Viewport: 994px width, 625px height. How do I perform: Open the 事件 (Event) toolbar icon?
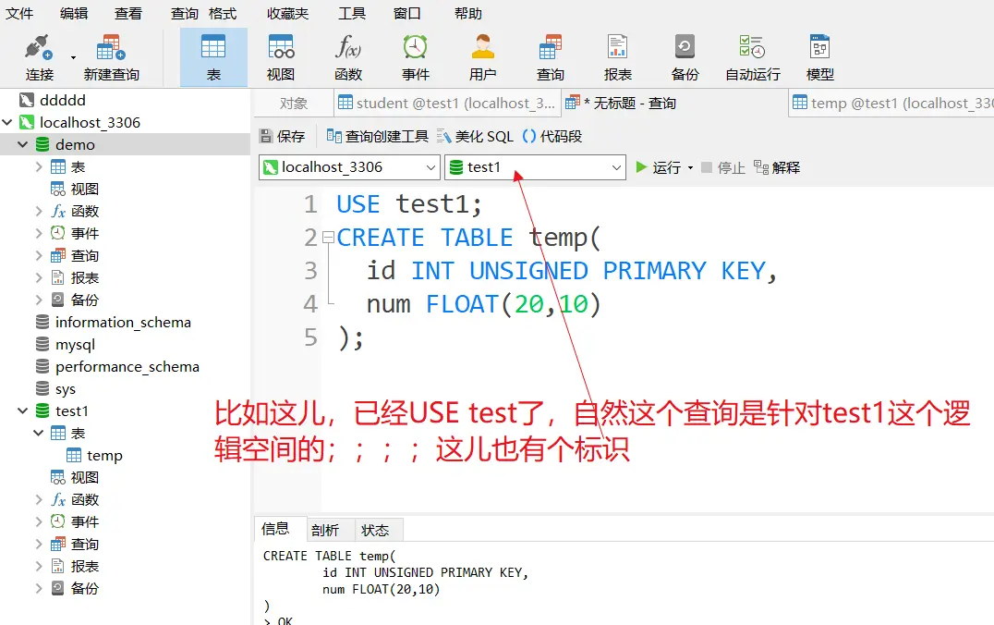(x=415, y=57)
